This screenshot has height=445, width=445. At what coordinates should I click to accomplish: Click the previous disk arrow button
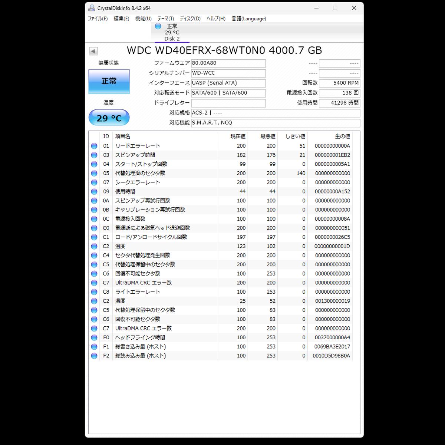click(93, 51)
